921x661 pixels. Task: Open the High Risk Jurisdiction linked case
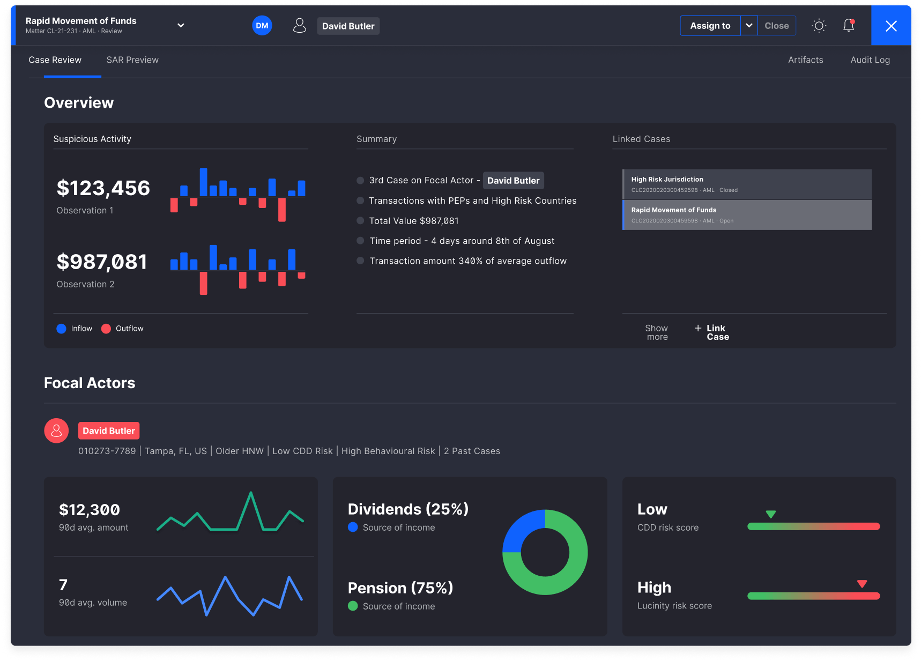[x=747, y=184]
